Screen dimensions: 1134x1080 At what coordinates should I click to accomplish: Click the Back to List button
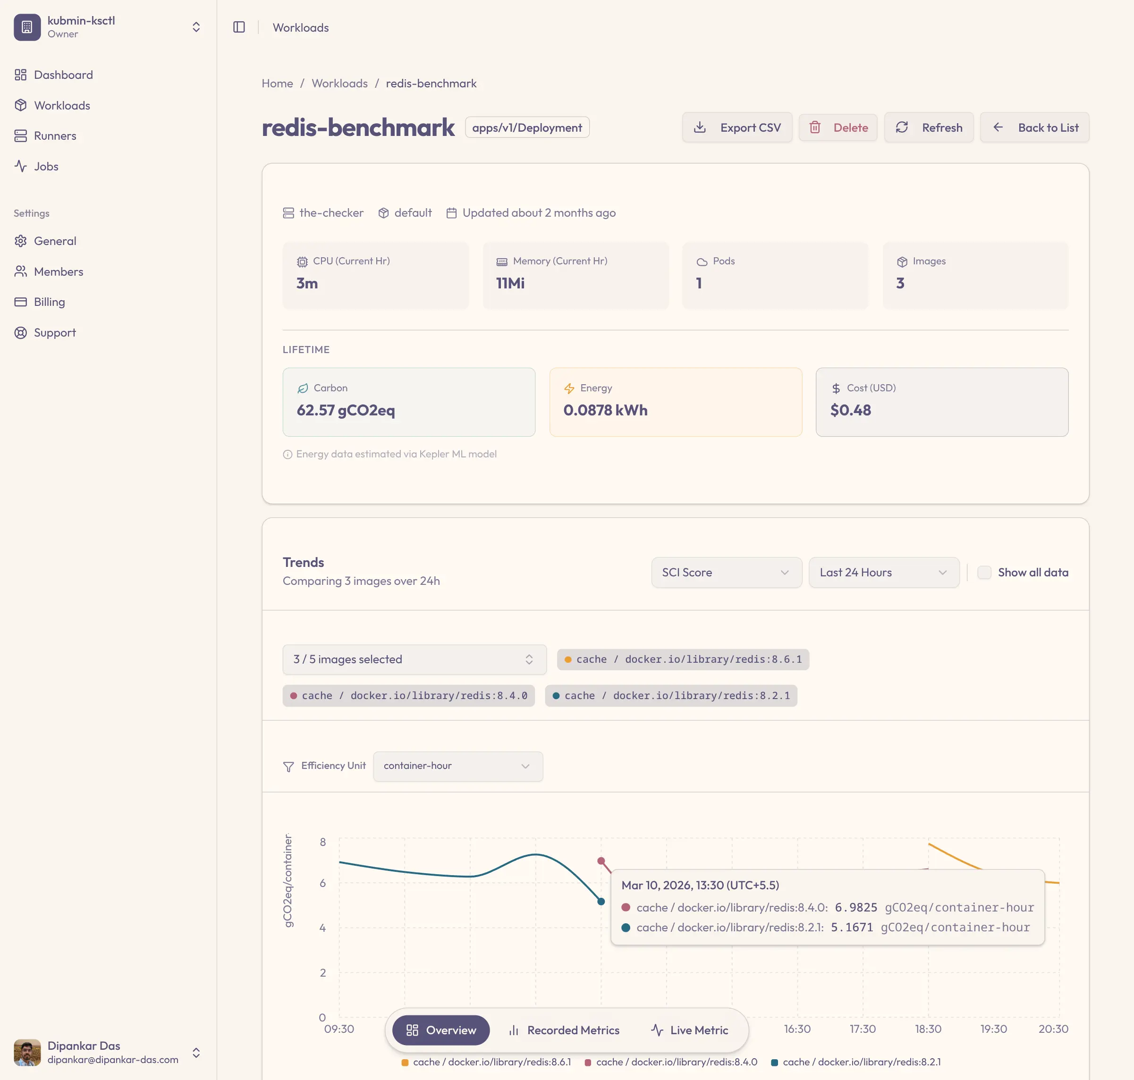click(x=1034, y=127)
